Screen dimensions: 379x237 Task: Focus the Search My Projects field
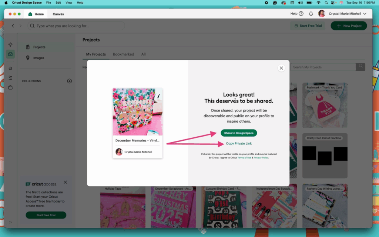323,67
